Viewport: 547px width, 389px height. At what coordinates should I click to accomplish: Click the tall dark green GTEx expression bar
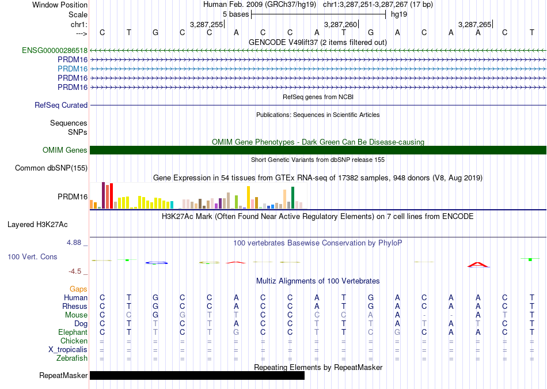[x=293, y=198]
